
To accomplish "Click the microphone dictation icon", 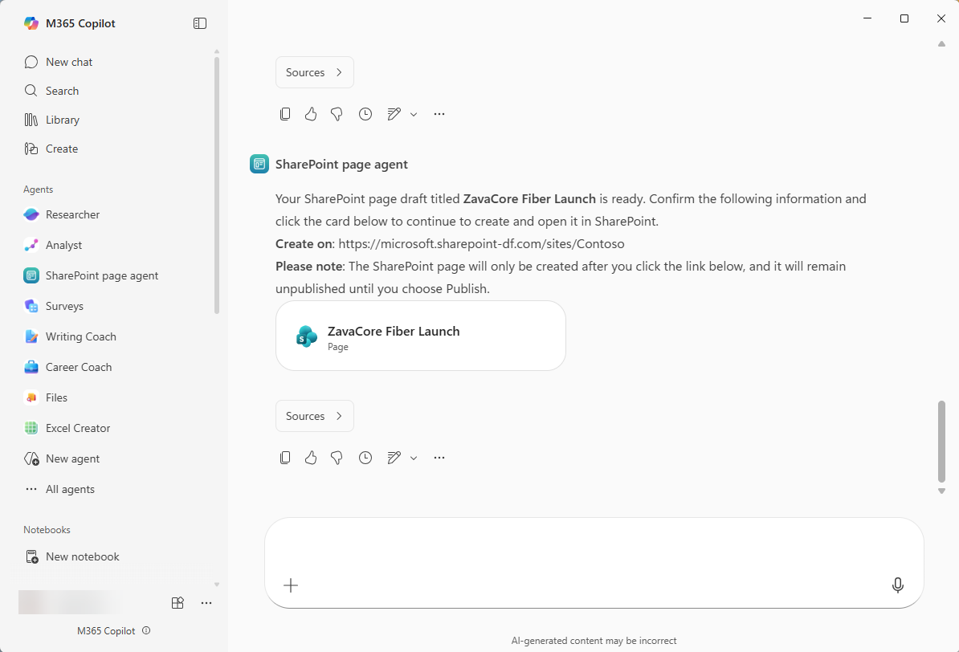I will 897,585.
